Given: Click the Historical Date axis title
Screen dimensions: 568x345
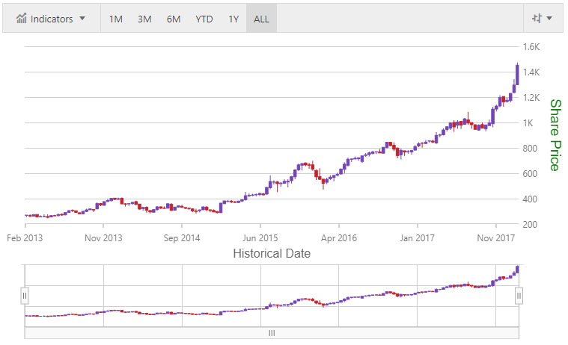Looking at the screenshot, I should [x=272, y=253].
